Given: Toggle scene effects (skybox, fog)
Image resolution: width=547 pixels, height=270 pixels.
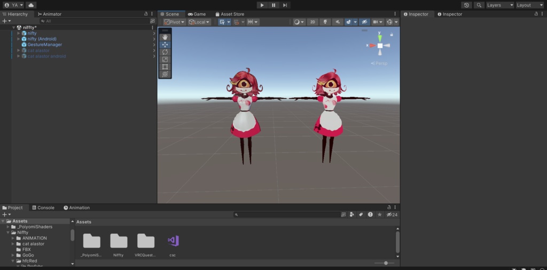Looking at the screenshot, I should (x=348, y=22).
